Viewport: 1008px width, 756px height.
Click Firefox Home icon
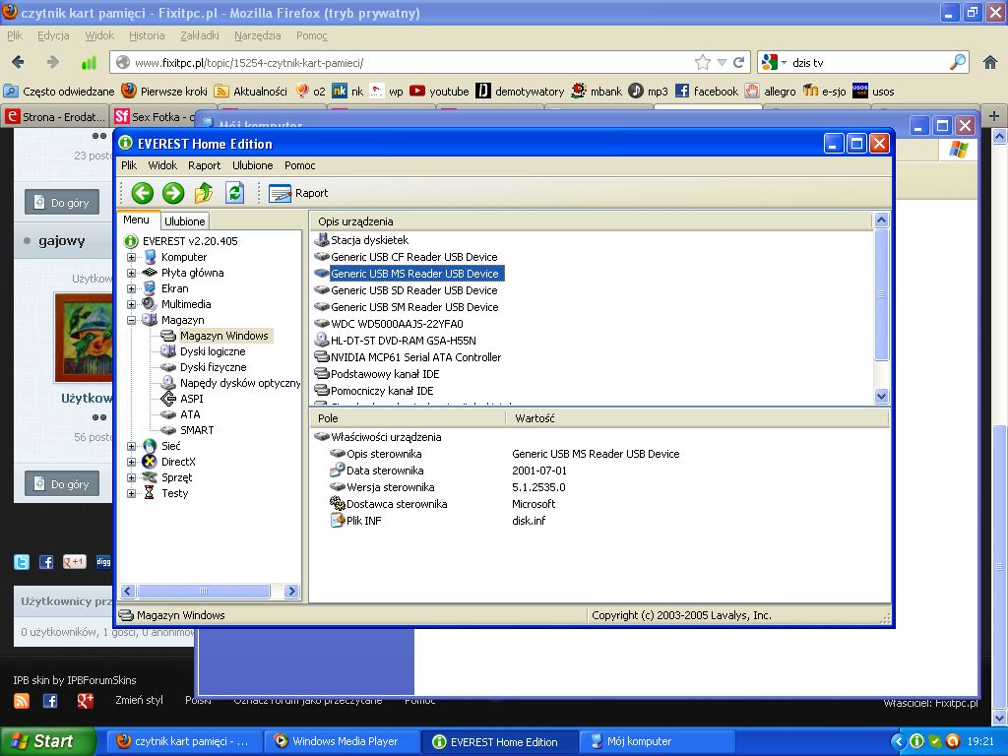point(990,62)
